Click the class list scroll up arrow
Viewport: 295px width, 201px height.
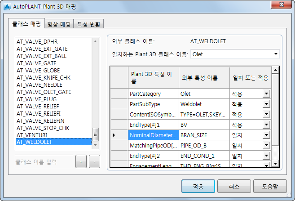(95, 41)
